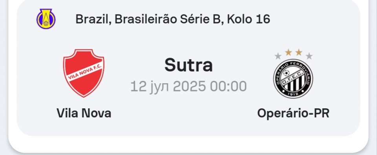
Task: Open the Operário-PR team name
Action: click(x=293, y=113)
